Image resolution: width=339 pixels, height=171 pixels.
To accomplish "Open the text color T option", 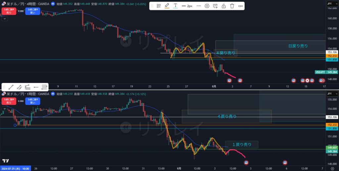I will [x=175, y=6].
